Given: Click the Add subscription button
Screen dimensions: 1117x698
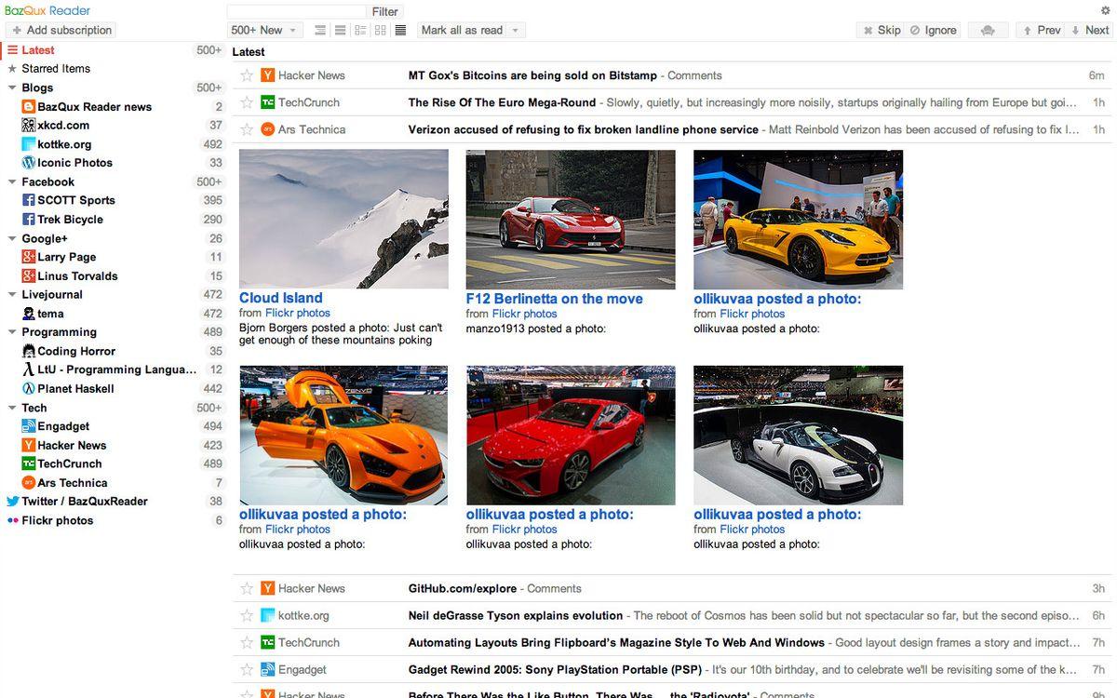Looking at the screenshot, I should (61, 30).
